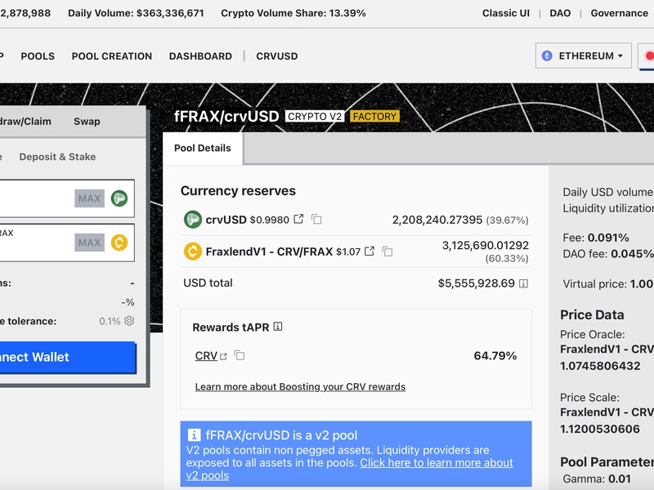Viewport: 654px width, 490px height.
Task: Click green crvUSD icon in deposit field
Action: 119,198
